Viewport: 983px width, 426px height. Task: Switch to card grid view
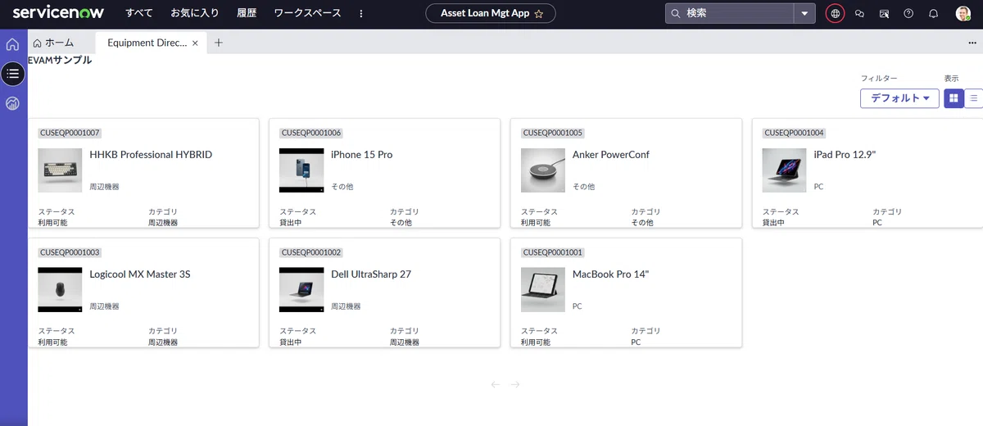[x=954, y=98]
